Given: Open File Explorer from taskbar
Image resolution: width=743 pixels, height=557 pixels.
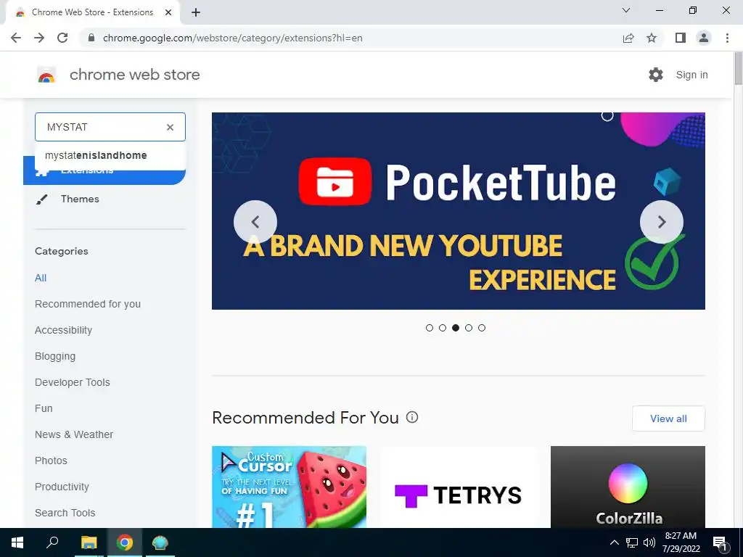Looking at the screenshot, I should point(89,542).
